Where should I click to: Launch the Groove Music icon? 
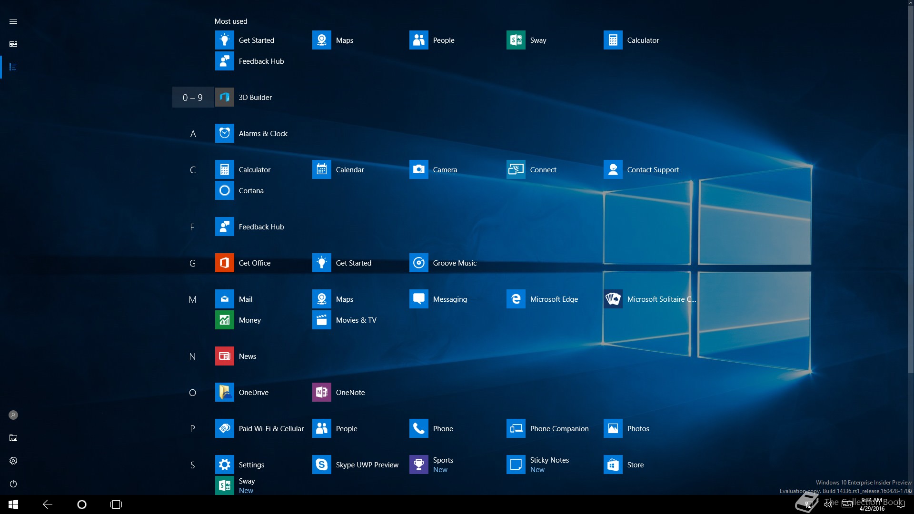418,263
